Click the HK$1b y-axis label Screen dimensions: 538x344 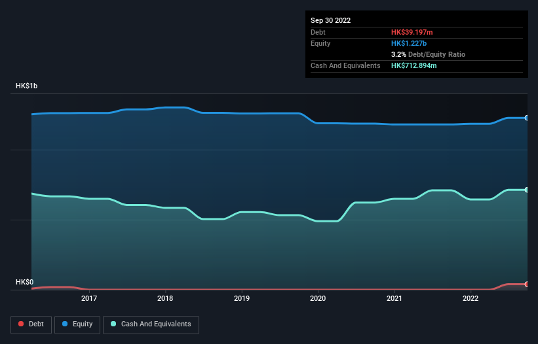click(26, 86)
